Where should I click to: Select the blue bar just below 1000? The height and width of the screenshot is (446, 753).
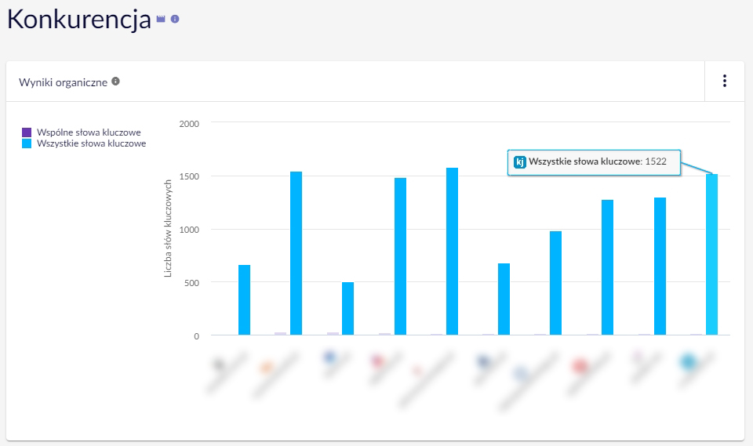(555, 283)
